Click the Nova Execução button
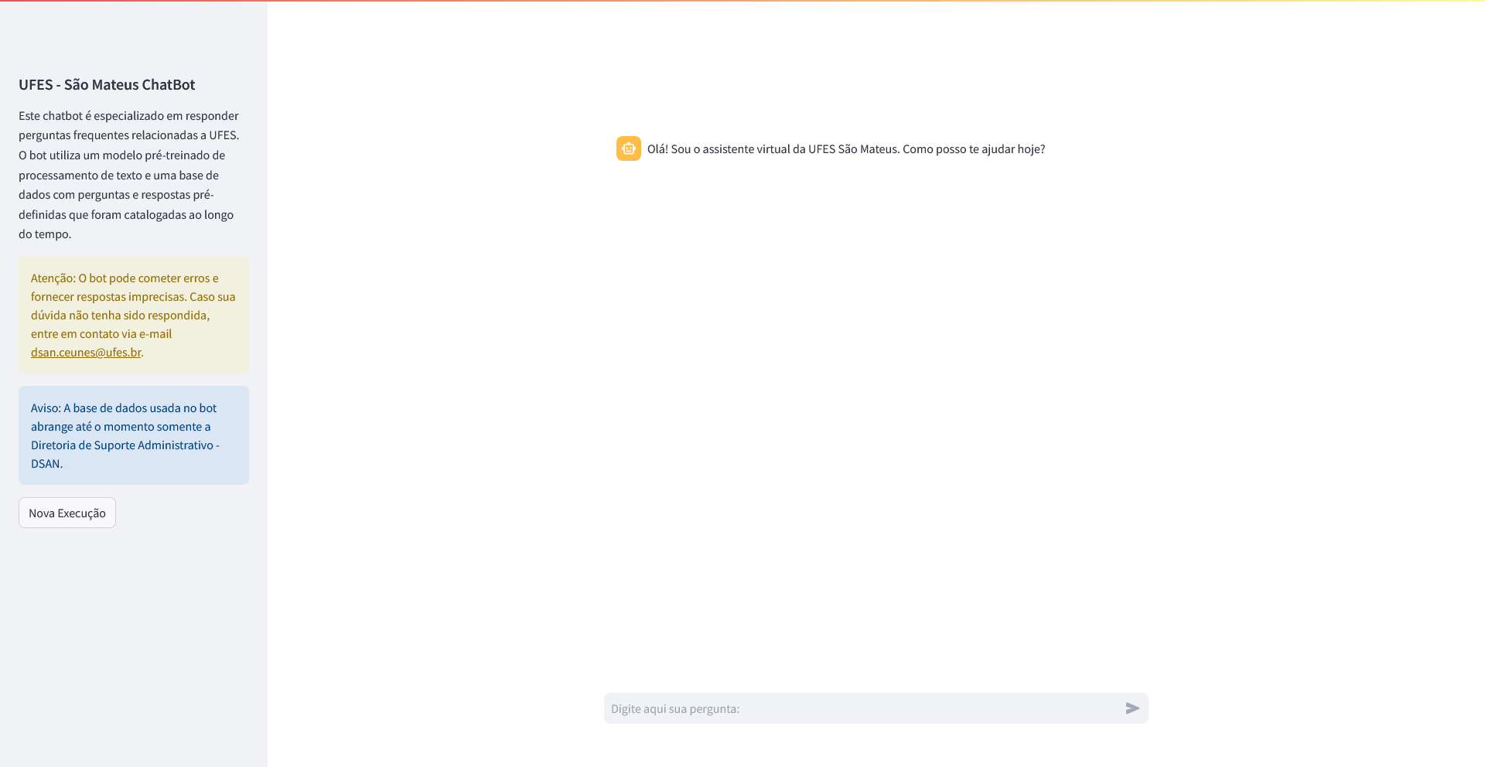1485x767 pixels. [x=67, y=513]
